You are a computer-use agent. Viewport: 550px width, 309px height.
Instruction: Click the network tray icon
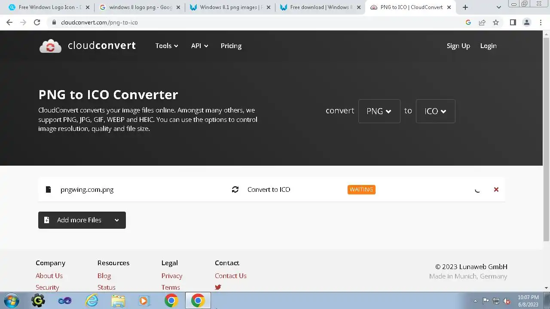[x=496, y=301]
